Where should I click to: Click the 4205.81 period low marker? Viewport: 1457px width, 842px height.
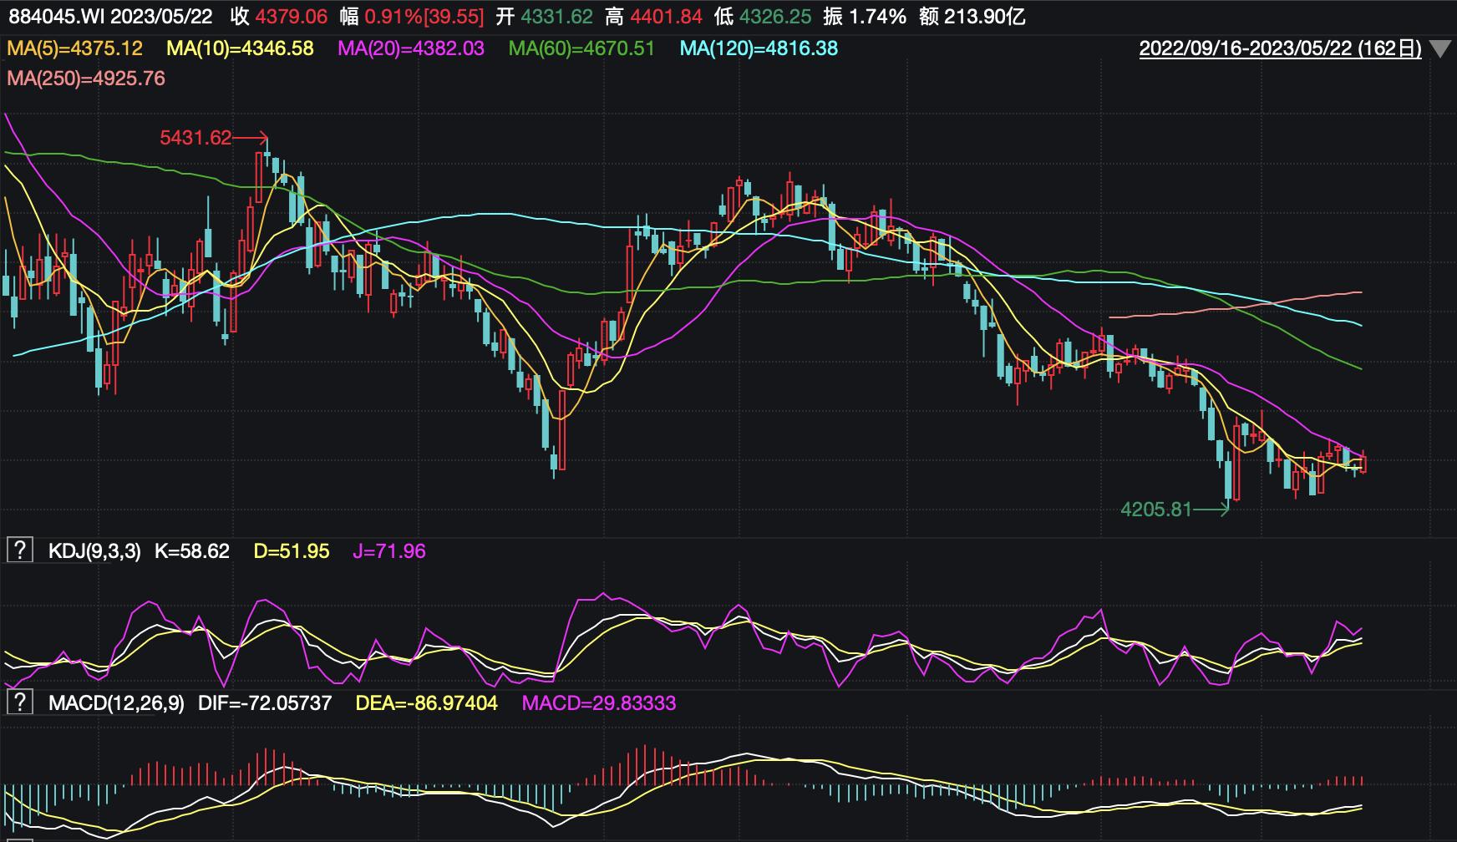1155,509
